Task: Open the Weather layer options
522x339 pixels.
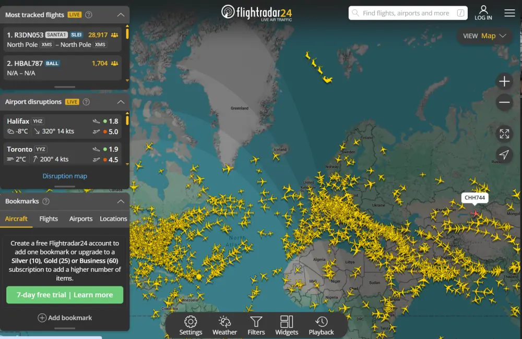Action: pyautogui.click(x=224, y=325)
